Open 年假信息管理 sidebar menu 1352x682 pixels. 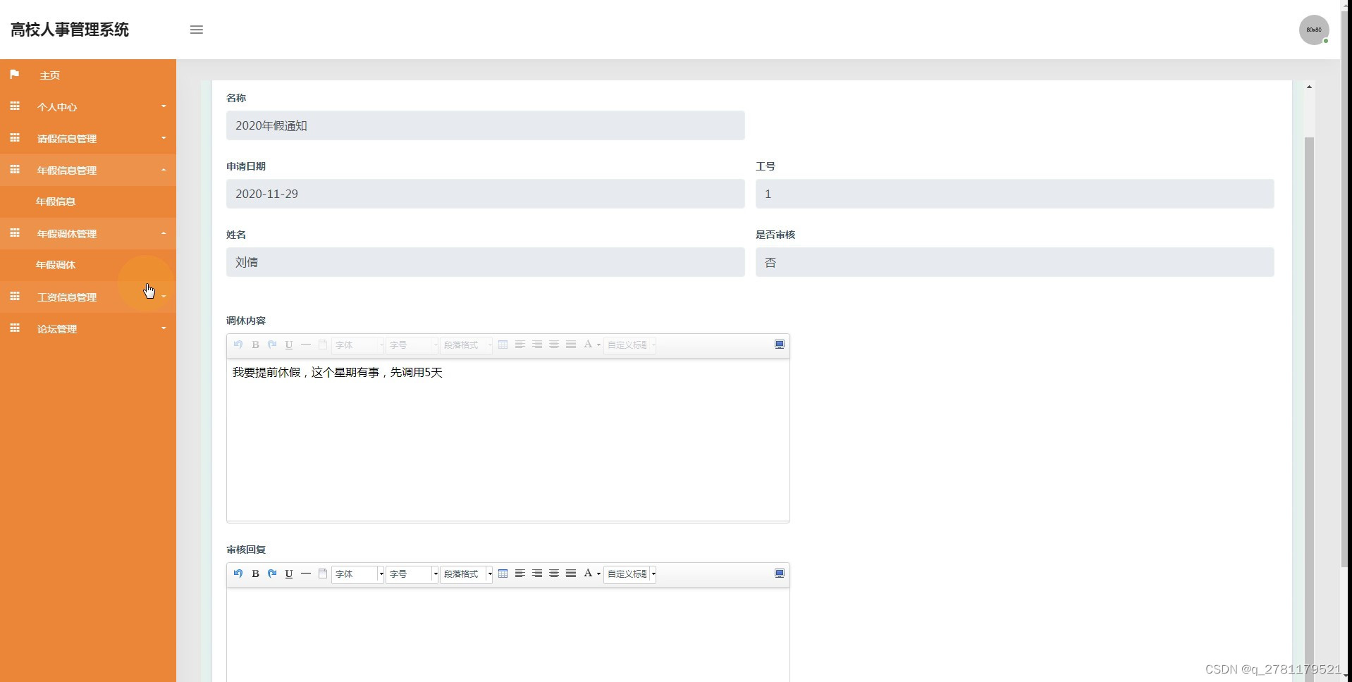tap(88, 170)
